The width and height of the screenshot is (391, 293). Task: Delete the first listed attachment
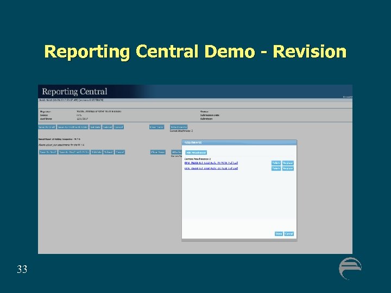pos(276,163)
